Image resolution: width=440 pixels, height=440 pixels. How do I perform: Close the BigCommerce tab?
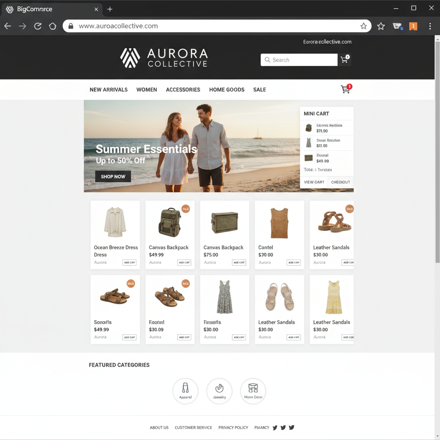[96, 9]
